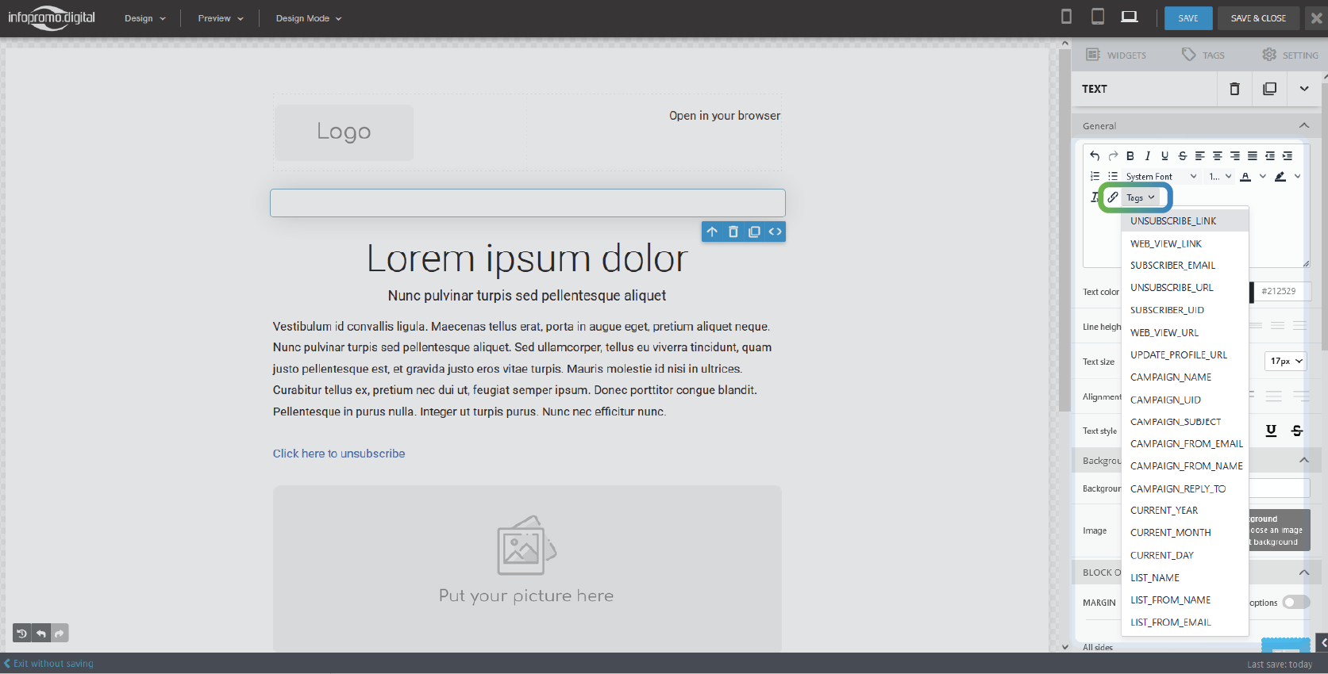
Task: Collapse the Background section chevron
Action: pyautogui.click(x=1303, y=460)
